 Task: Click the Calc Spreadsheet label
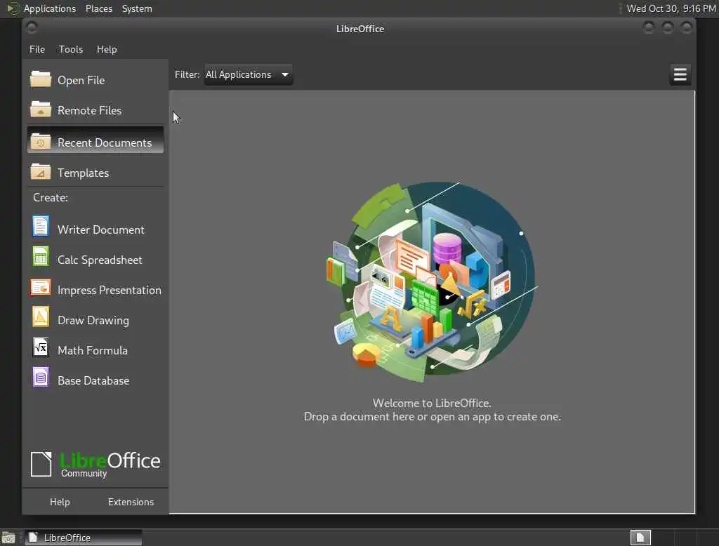point(100,260)
